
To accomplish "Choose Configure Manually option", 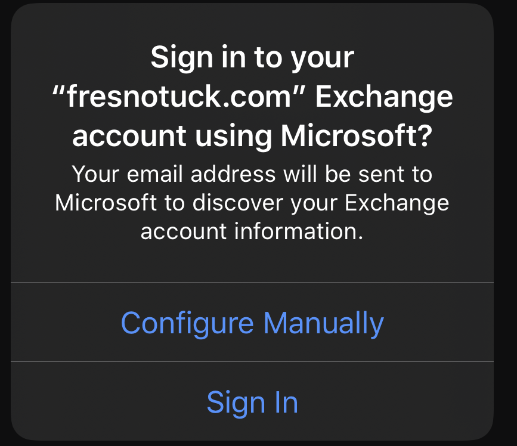I will [252, 323].
